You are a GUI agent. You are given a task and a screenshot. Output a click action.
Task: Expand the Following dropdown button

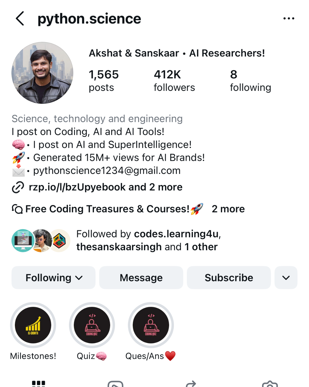(54, 277)
